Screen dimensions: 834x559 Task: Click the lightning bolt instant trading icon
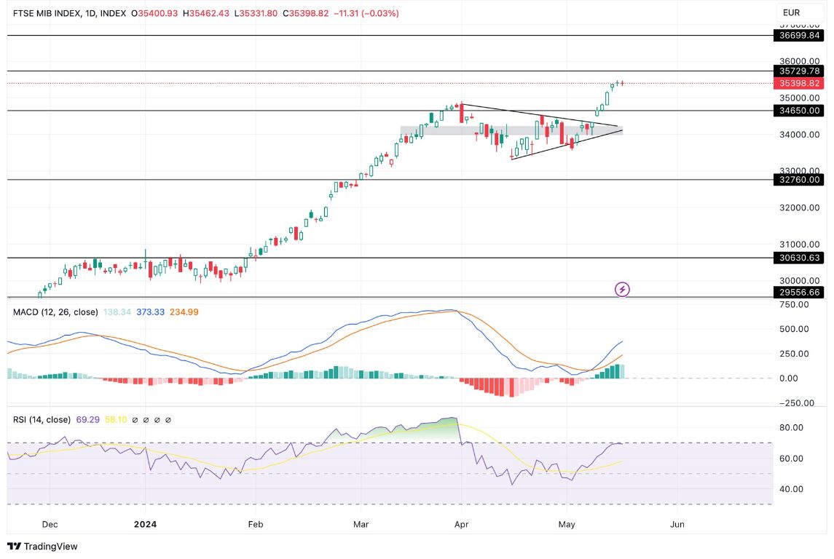(x=621, y=290)
